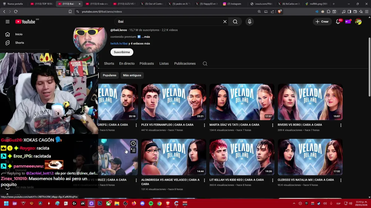Open Photoshop from the taskbar
Screen dimensions: 371x208
(100, 203)
